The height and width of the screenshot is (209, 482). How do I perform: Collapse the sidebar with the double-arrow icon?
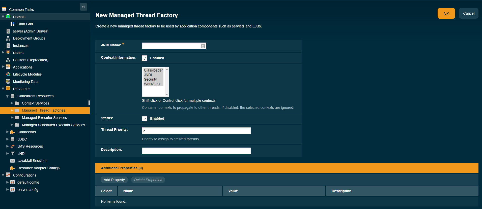click(x=83, y=7)
